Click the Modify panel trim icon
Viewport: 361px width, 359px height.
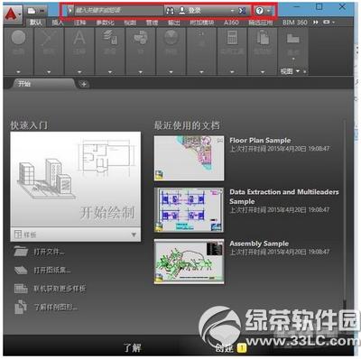click(49, 38)
